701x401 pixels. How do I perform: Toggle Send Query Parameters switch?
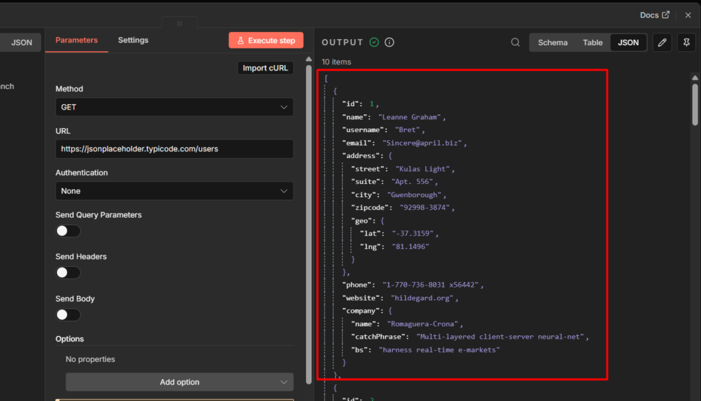pyautogui.click(x=68, y=231)
